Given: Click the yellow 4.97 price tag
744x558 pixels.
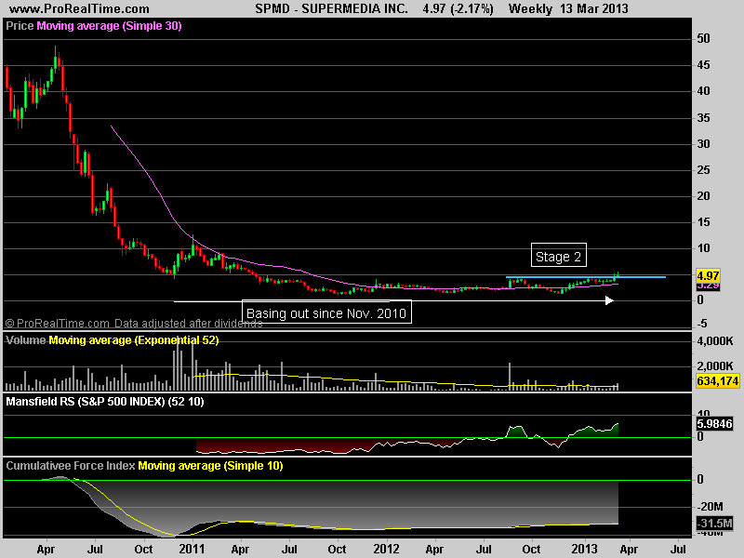Looking at the screenshot, I should coord(709,275).
